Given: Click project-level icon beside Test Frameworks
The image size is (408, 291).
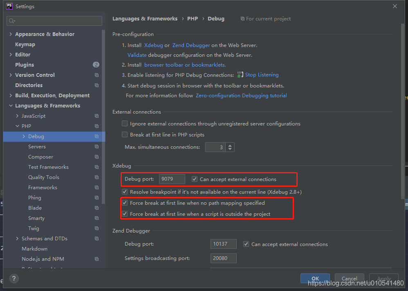Looking at the screenshot, I should coord(96,167).
